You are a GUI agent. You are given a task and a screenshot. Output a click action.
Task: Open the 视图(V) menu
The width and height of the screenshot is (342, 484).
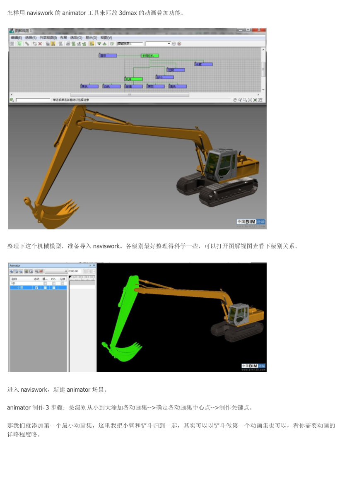106,38
